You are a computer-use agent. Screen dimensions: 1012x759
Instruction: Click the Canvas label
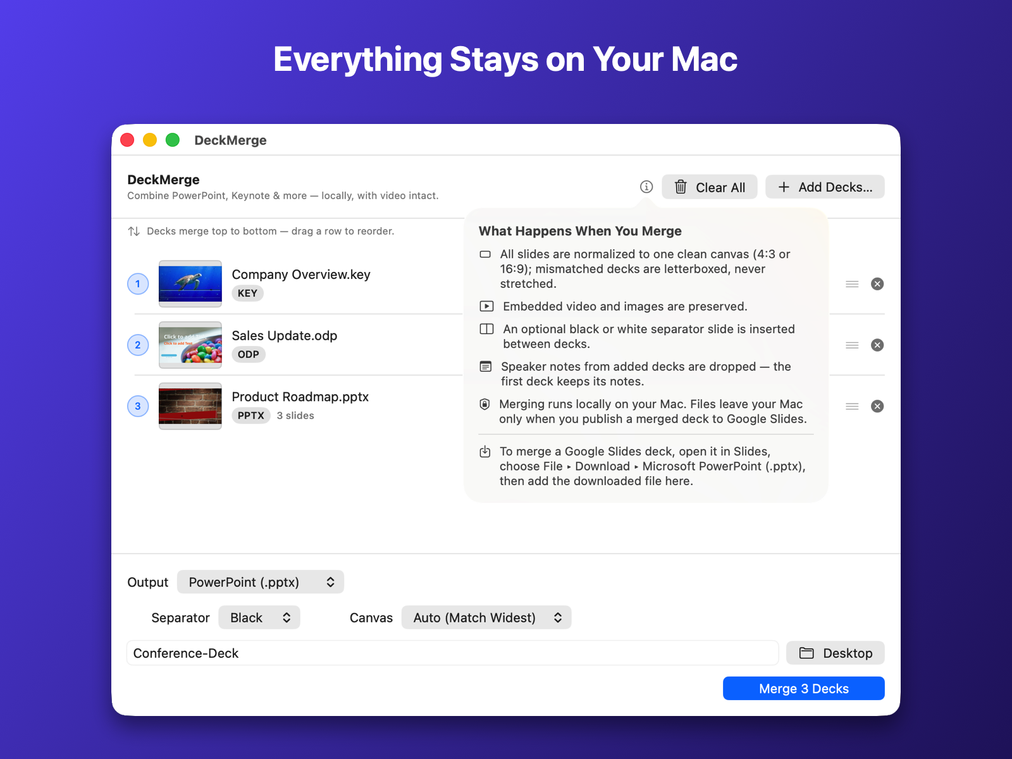tap(371, 618)
